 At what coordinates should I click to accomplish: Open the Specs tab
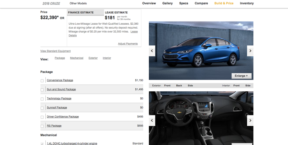[184, 3]
